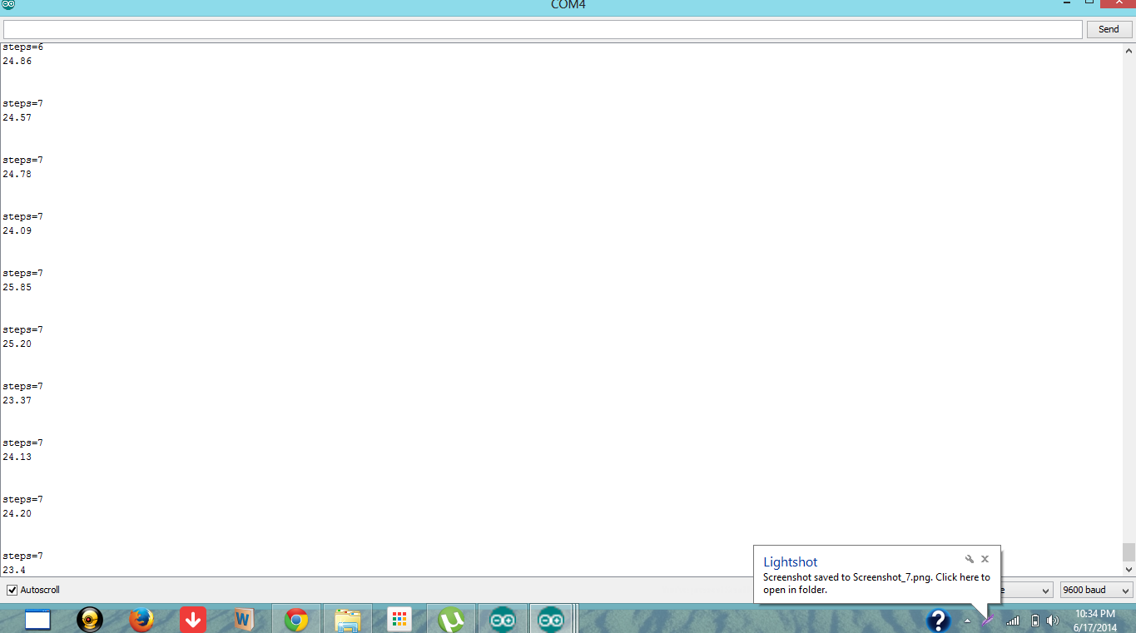Open Firefox from the taskbar
1136x633 pixels.
(x=141, y=620)
